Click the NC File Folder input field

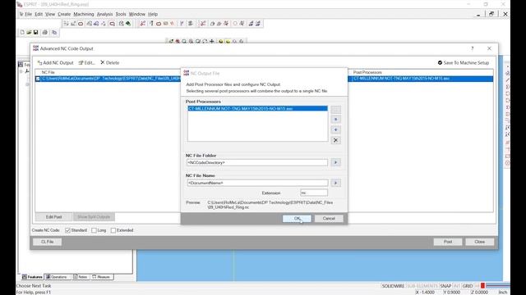coord(257,162)
